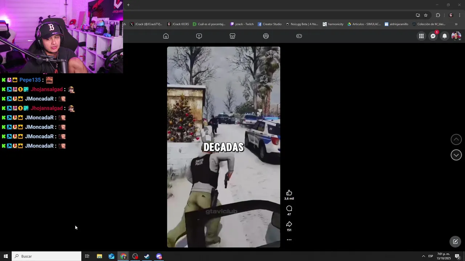Go to the previous reel arrow
465x261 pixels.
pyautogui.click(x=456, y=139)
